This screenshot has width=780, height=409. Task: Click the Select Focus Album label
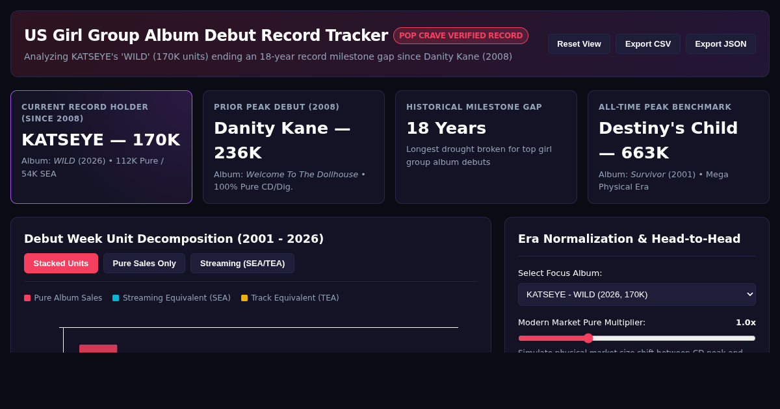(x=560, y=273)
